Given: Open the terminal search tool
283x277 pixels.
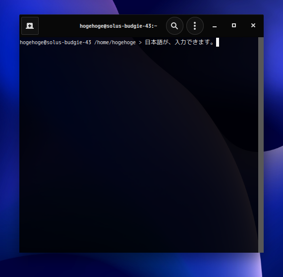Looking at the screenshot, I should click(174, 26).
